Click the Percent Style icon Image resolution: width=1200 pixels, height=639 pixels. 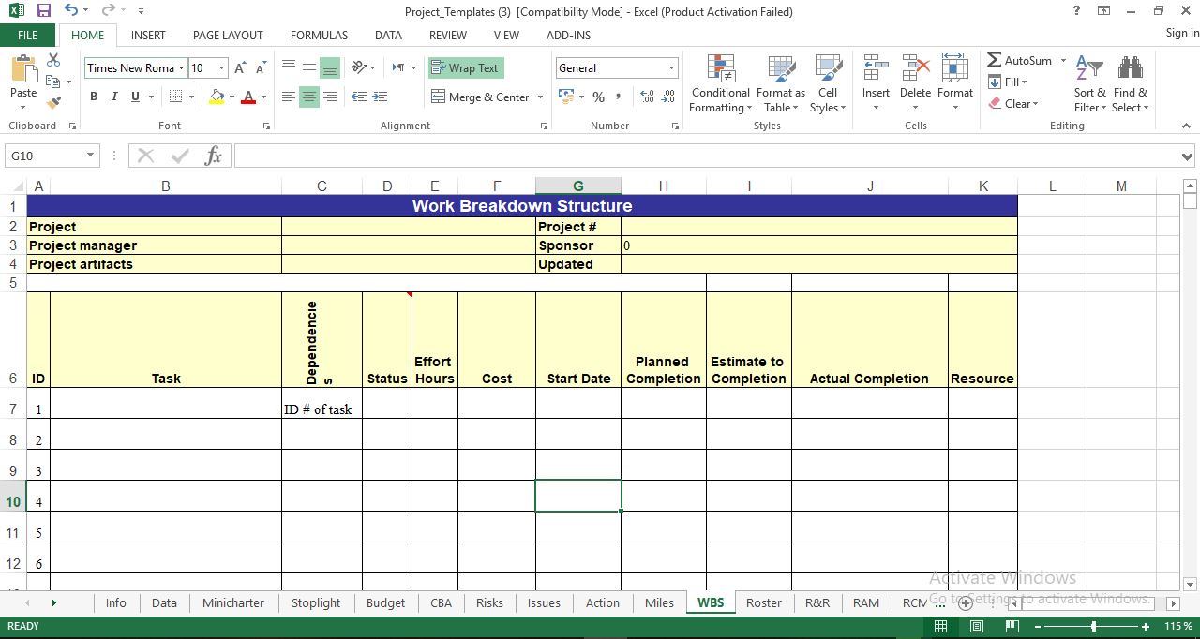597,97
